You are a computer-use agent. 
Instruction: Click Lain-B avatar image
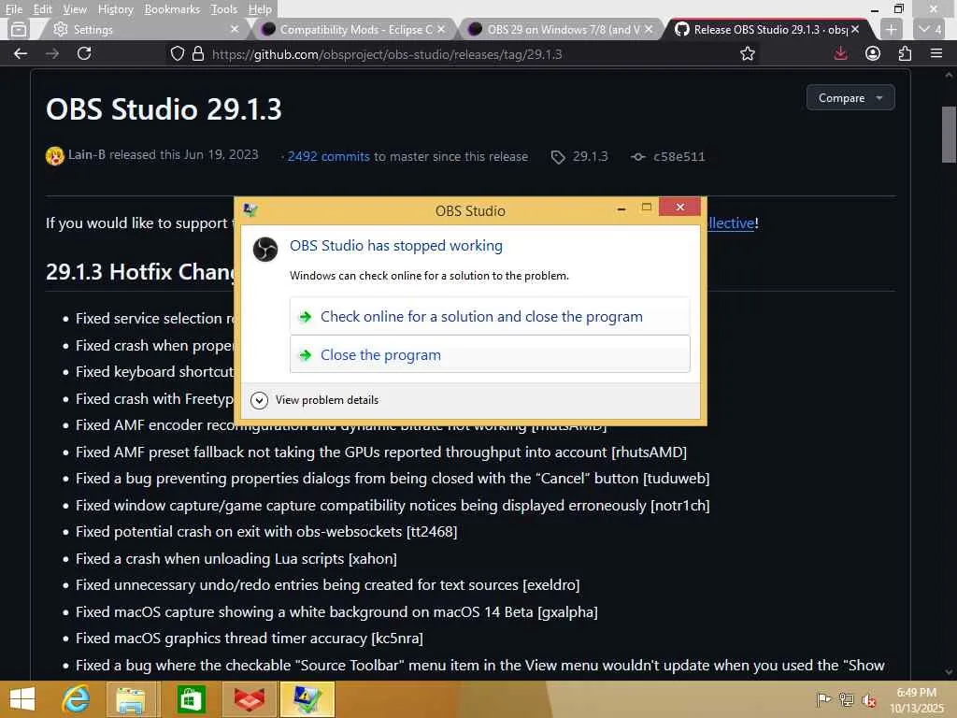(55, 156)
